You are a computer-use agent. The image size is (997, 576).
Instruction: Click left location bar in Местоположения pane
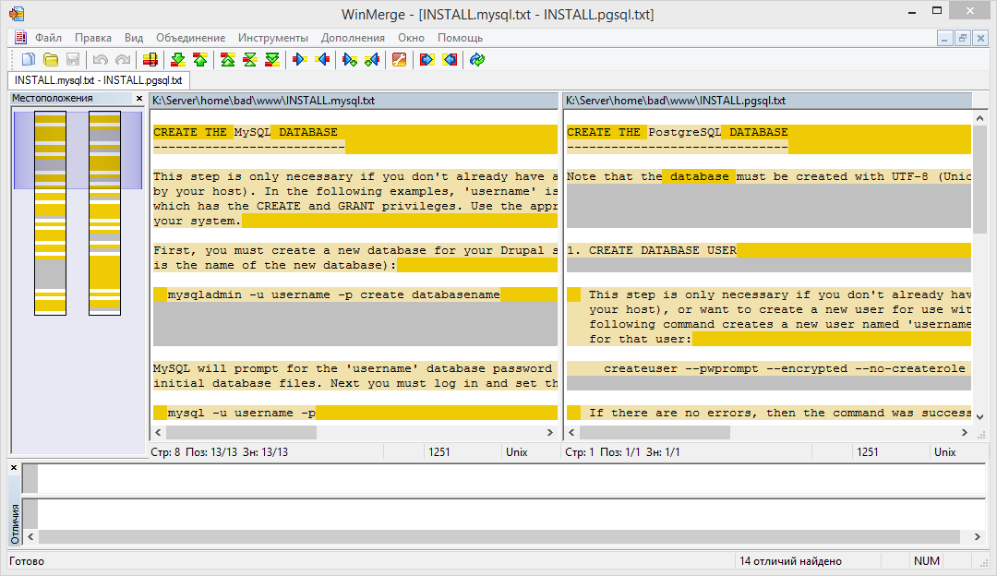click(50, 213)
